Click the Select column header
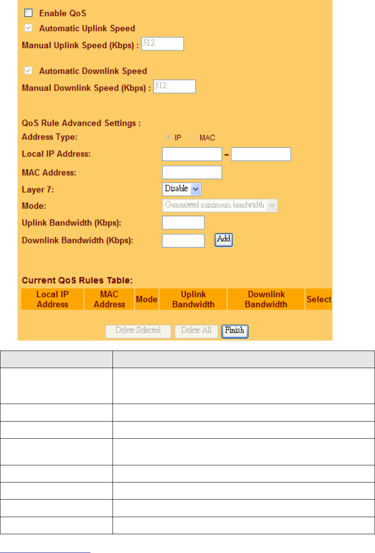The width and height of the screenshot is (375, 553). click(319, 299)
